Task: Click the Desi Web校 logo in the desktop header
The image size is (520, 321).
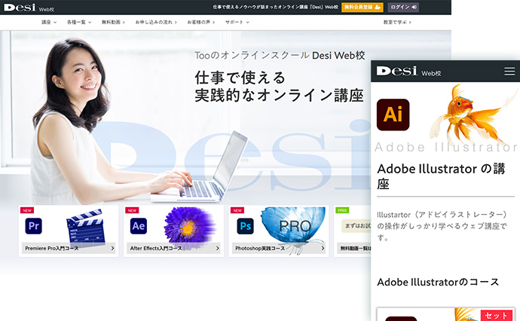Action: (29, 8)
